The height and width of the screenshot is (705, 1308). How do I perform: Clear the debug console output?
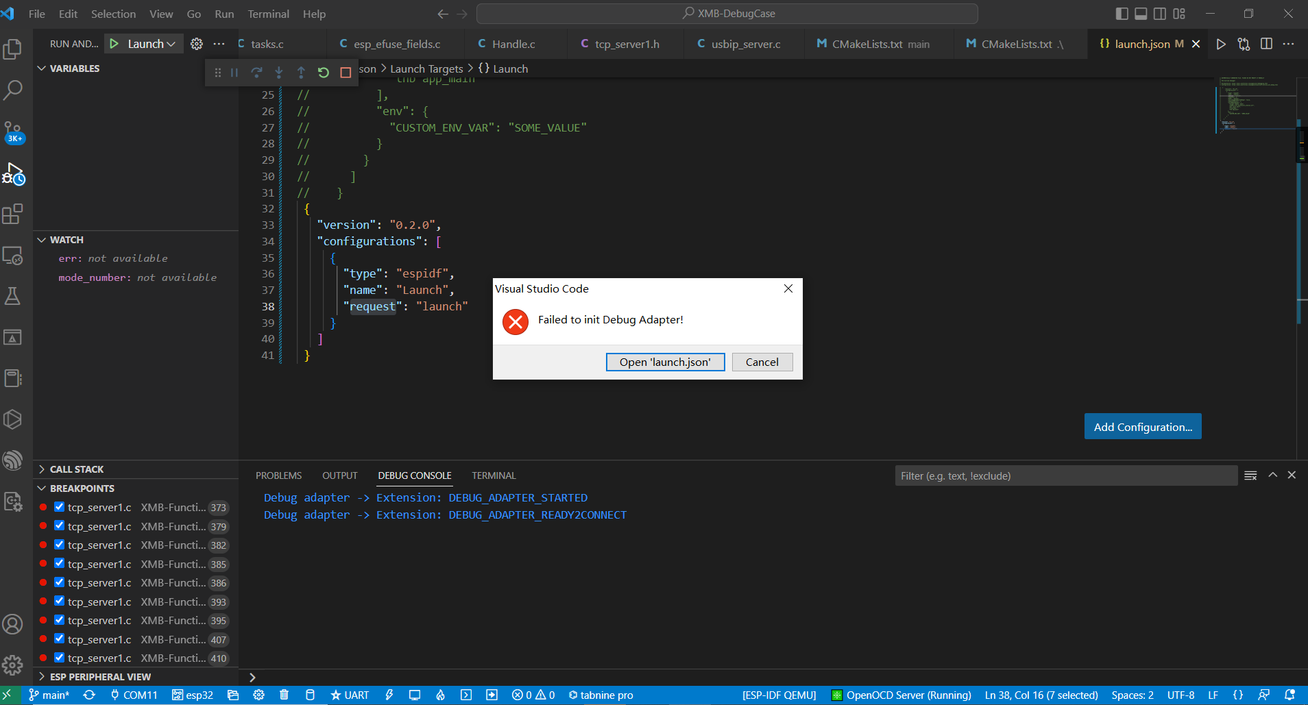coord(1250,475)
